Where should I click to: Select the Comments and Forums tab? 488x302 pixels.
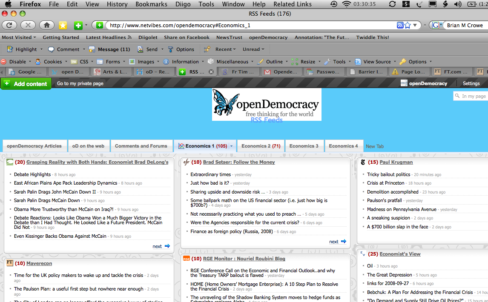(x=141, y=146)
